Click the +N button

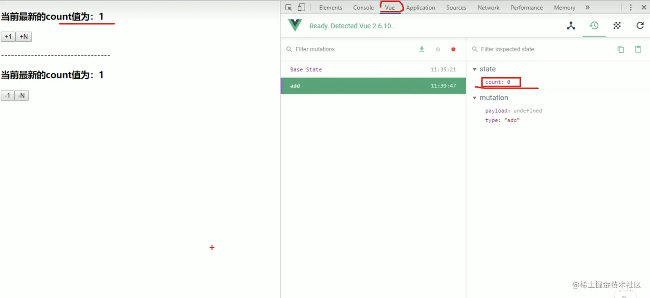click(24, 37)
